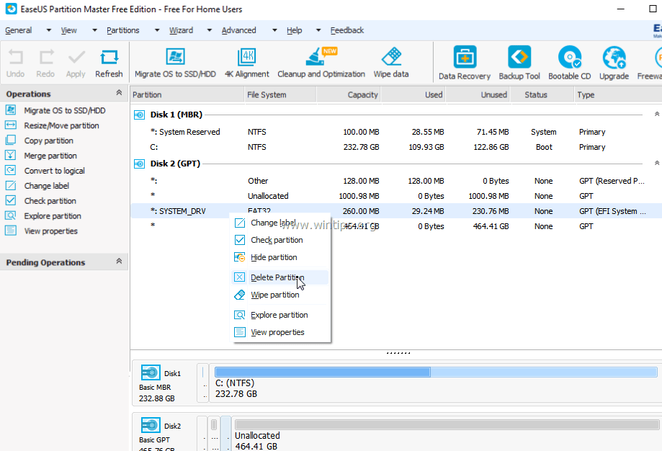Click the EaseUS app logo in the title bar
Screen dimensions: 662x451
pyautogui.click(x=12, y=9)
